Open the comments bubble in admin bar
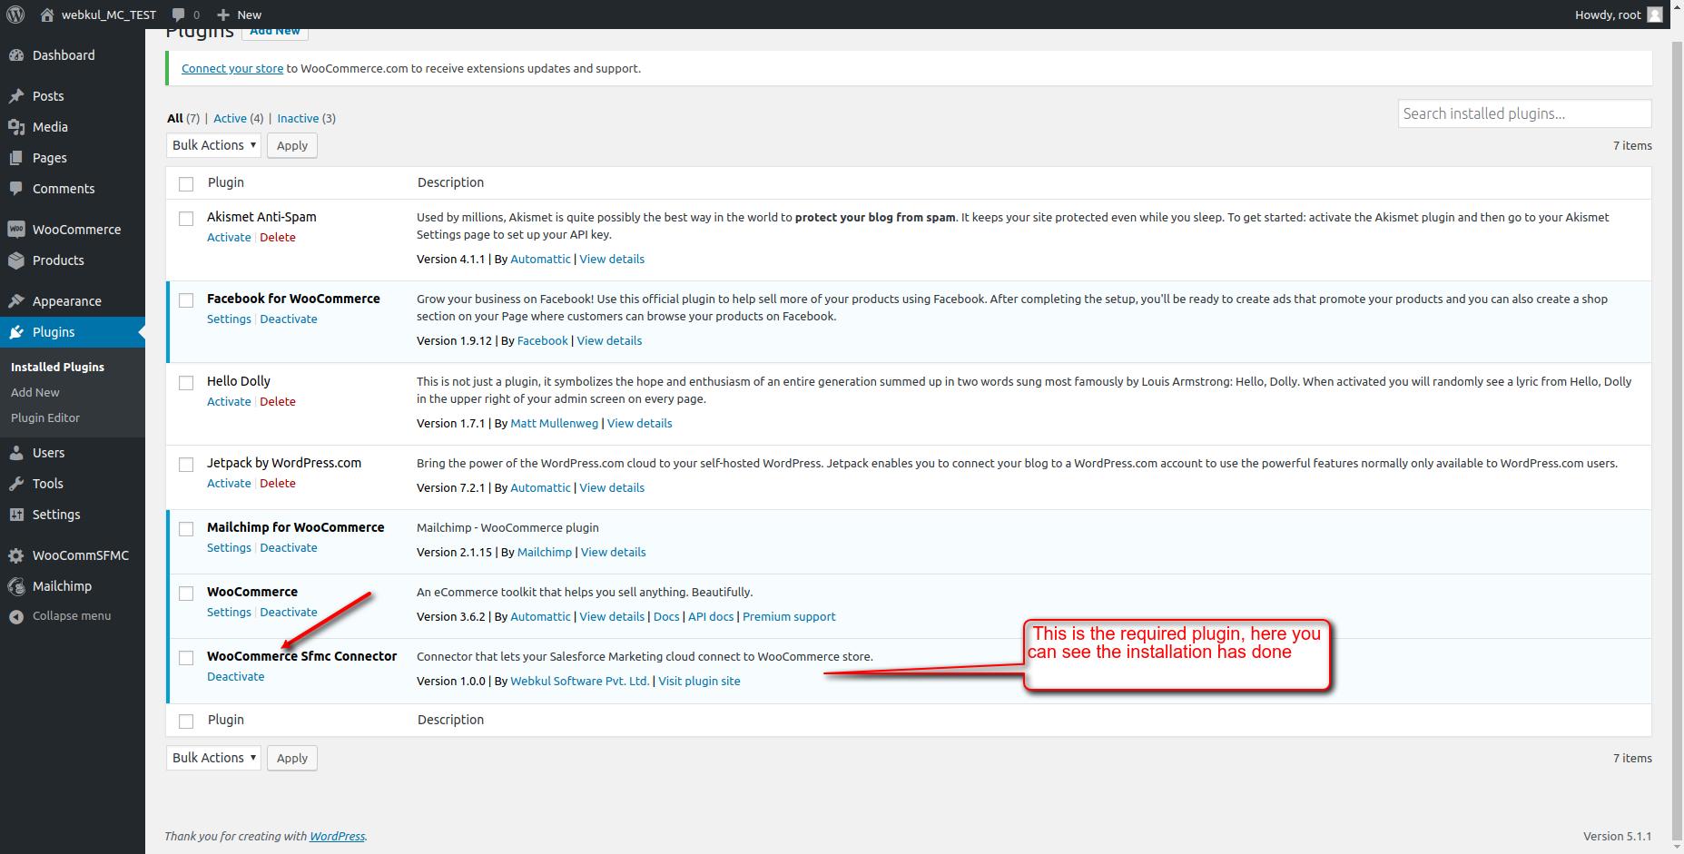The height and width of the screenshot is (854, 1684). tap(180, 15)
